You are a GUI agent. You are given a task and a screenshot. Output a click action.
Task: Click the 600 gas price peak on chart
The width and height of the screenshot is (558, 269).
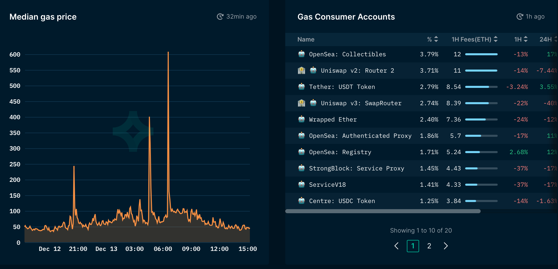pos(168,53)
